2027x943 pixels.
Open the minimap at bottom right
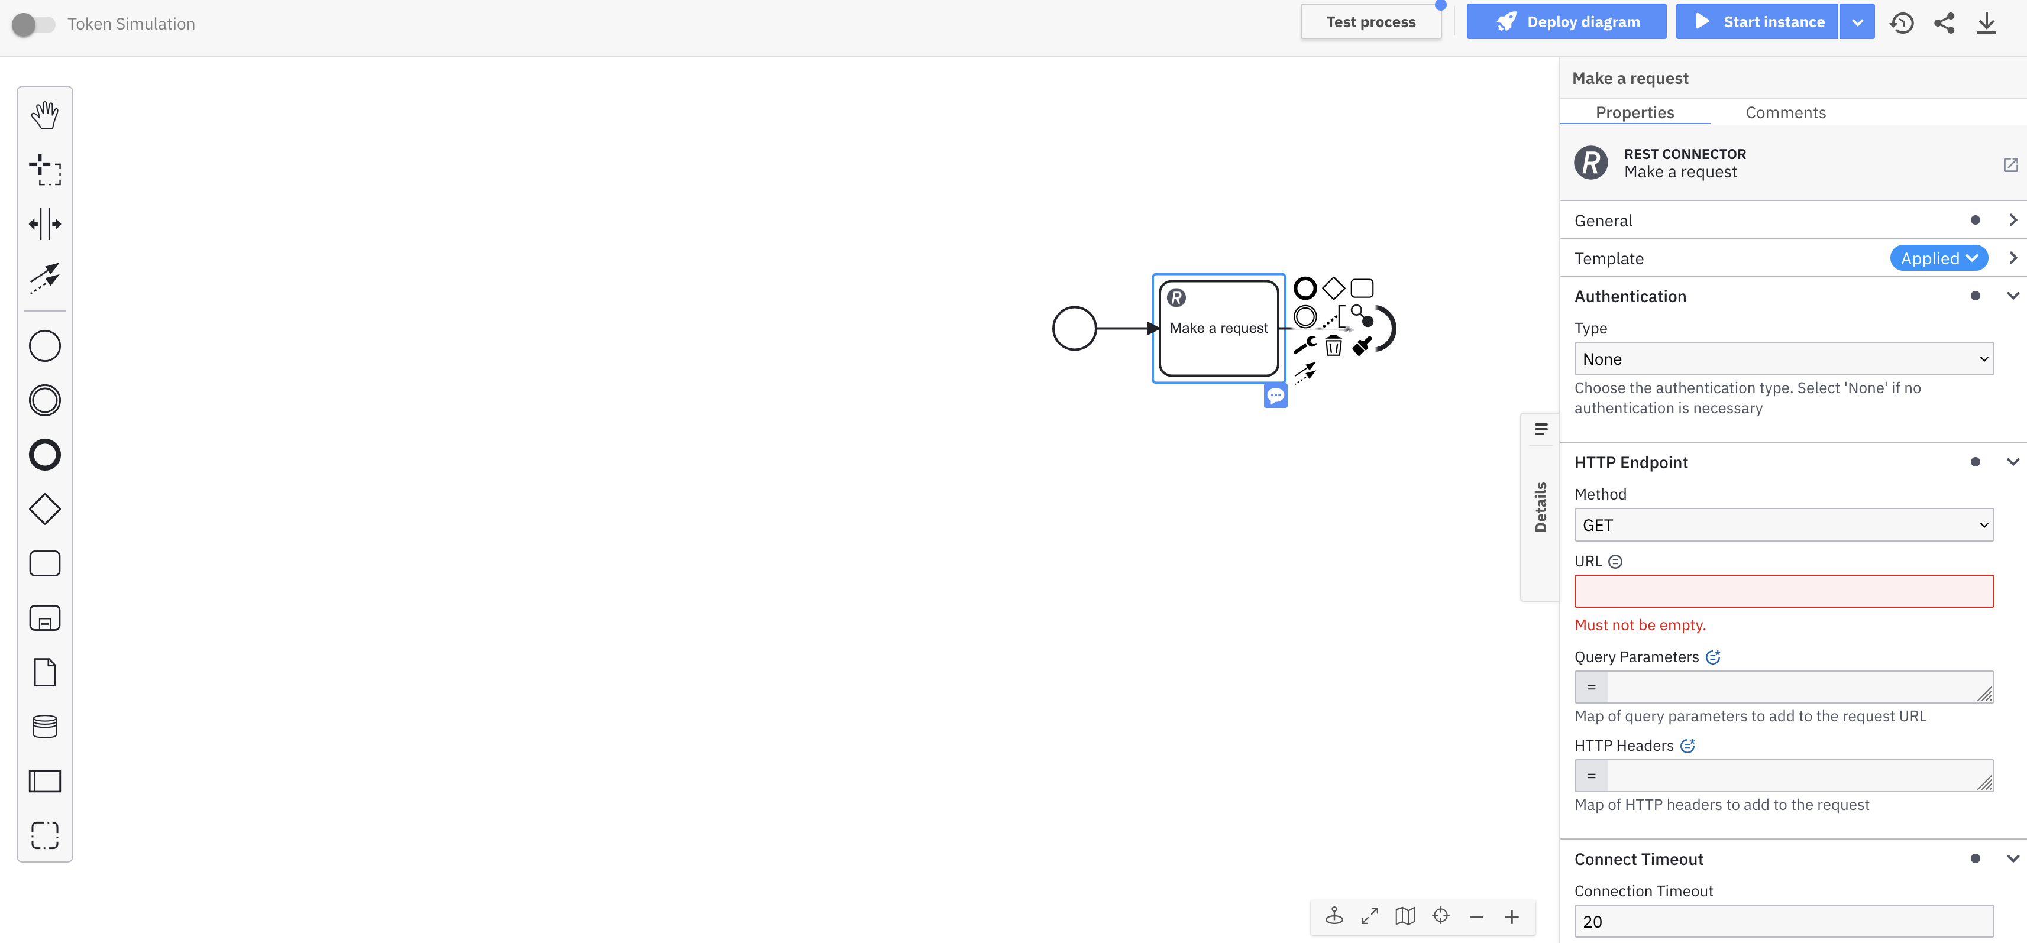point(1405,915)
